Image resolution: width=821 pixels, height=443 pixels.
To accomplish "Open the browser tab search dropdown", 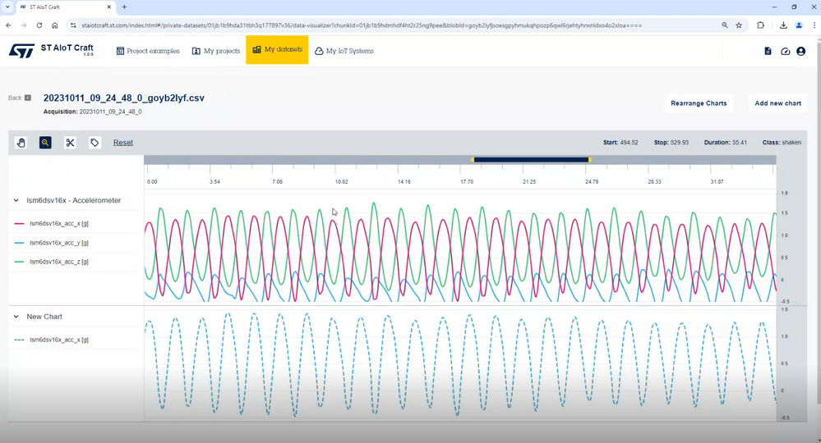I will 7,7.
